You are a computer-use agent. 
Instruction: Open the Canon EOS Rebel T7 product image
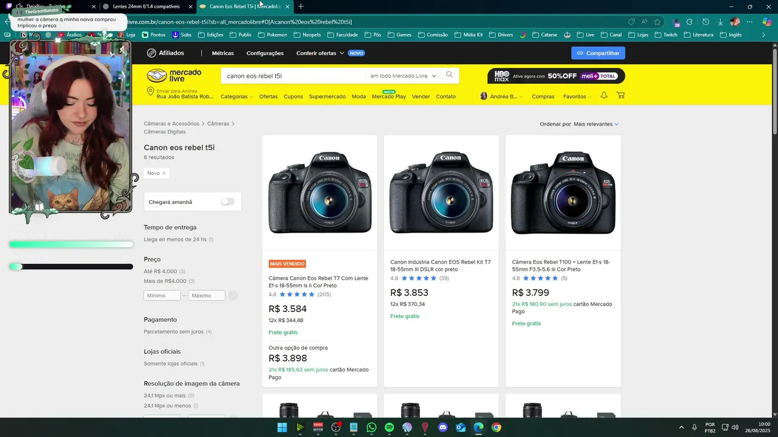coord(320,192)
